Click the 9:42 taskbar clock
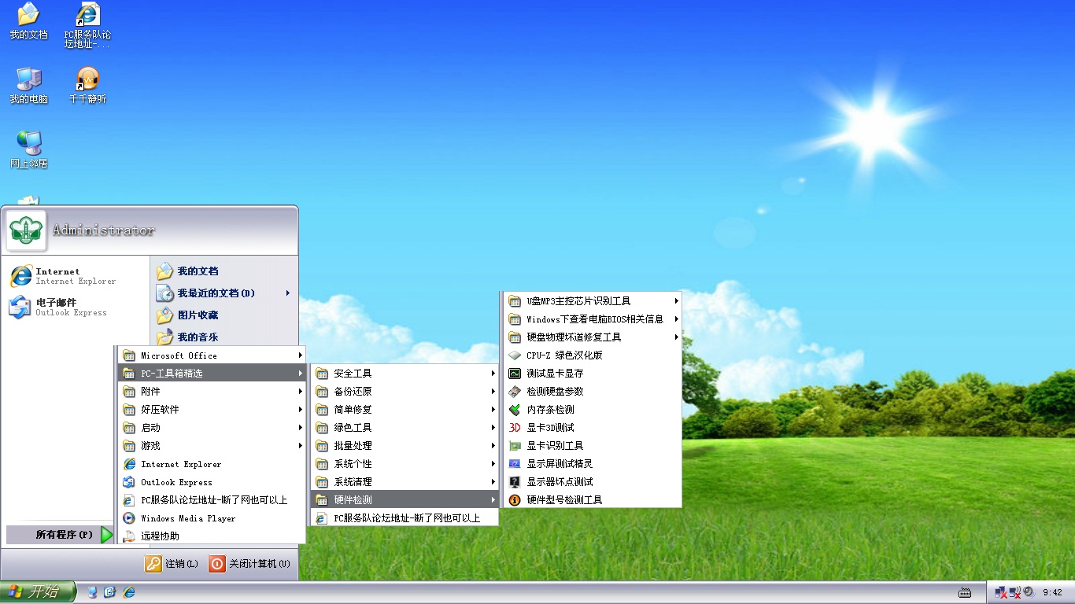The width and height of the screenshot is (1075, 604). [1052, 592]
